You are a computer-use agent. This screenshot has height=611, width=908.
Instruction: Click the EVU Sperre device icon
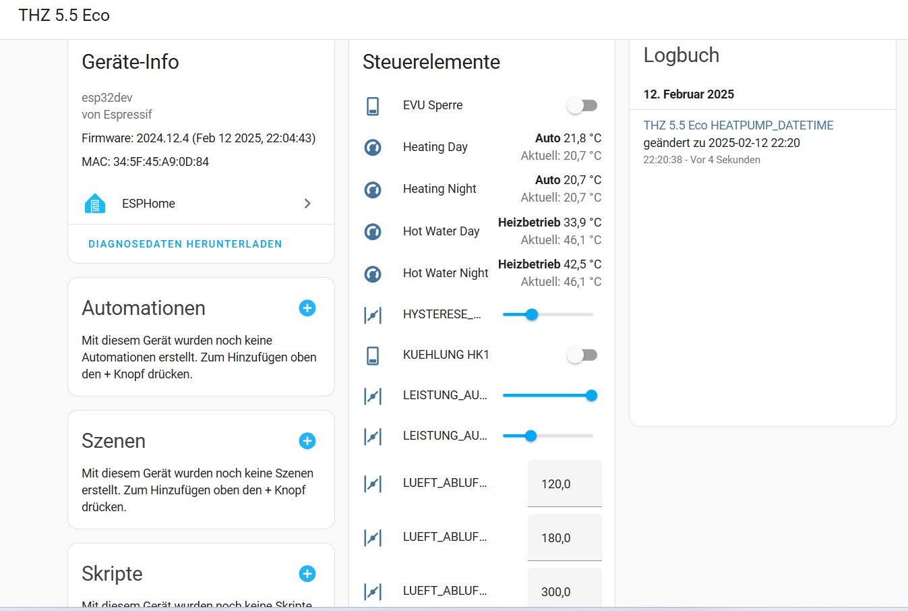[x=373, y=106]
